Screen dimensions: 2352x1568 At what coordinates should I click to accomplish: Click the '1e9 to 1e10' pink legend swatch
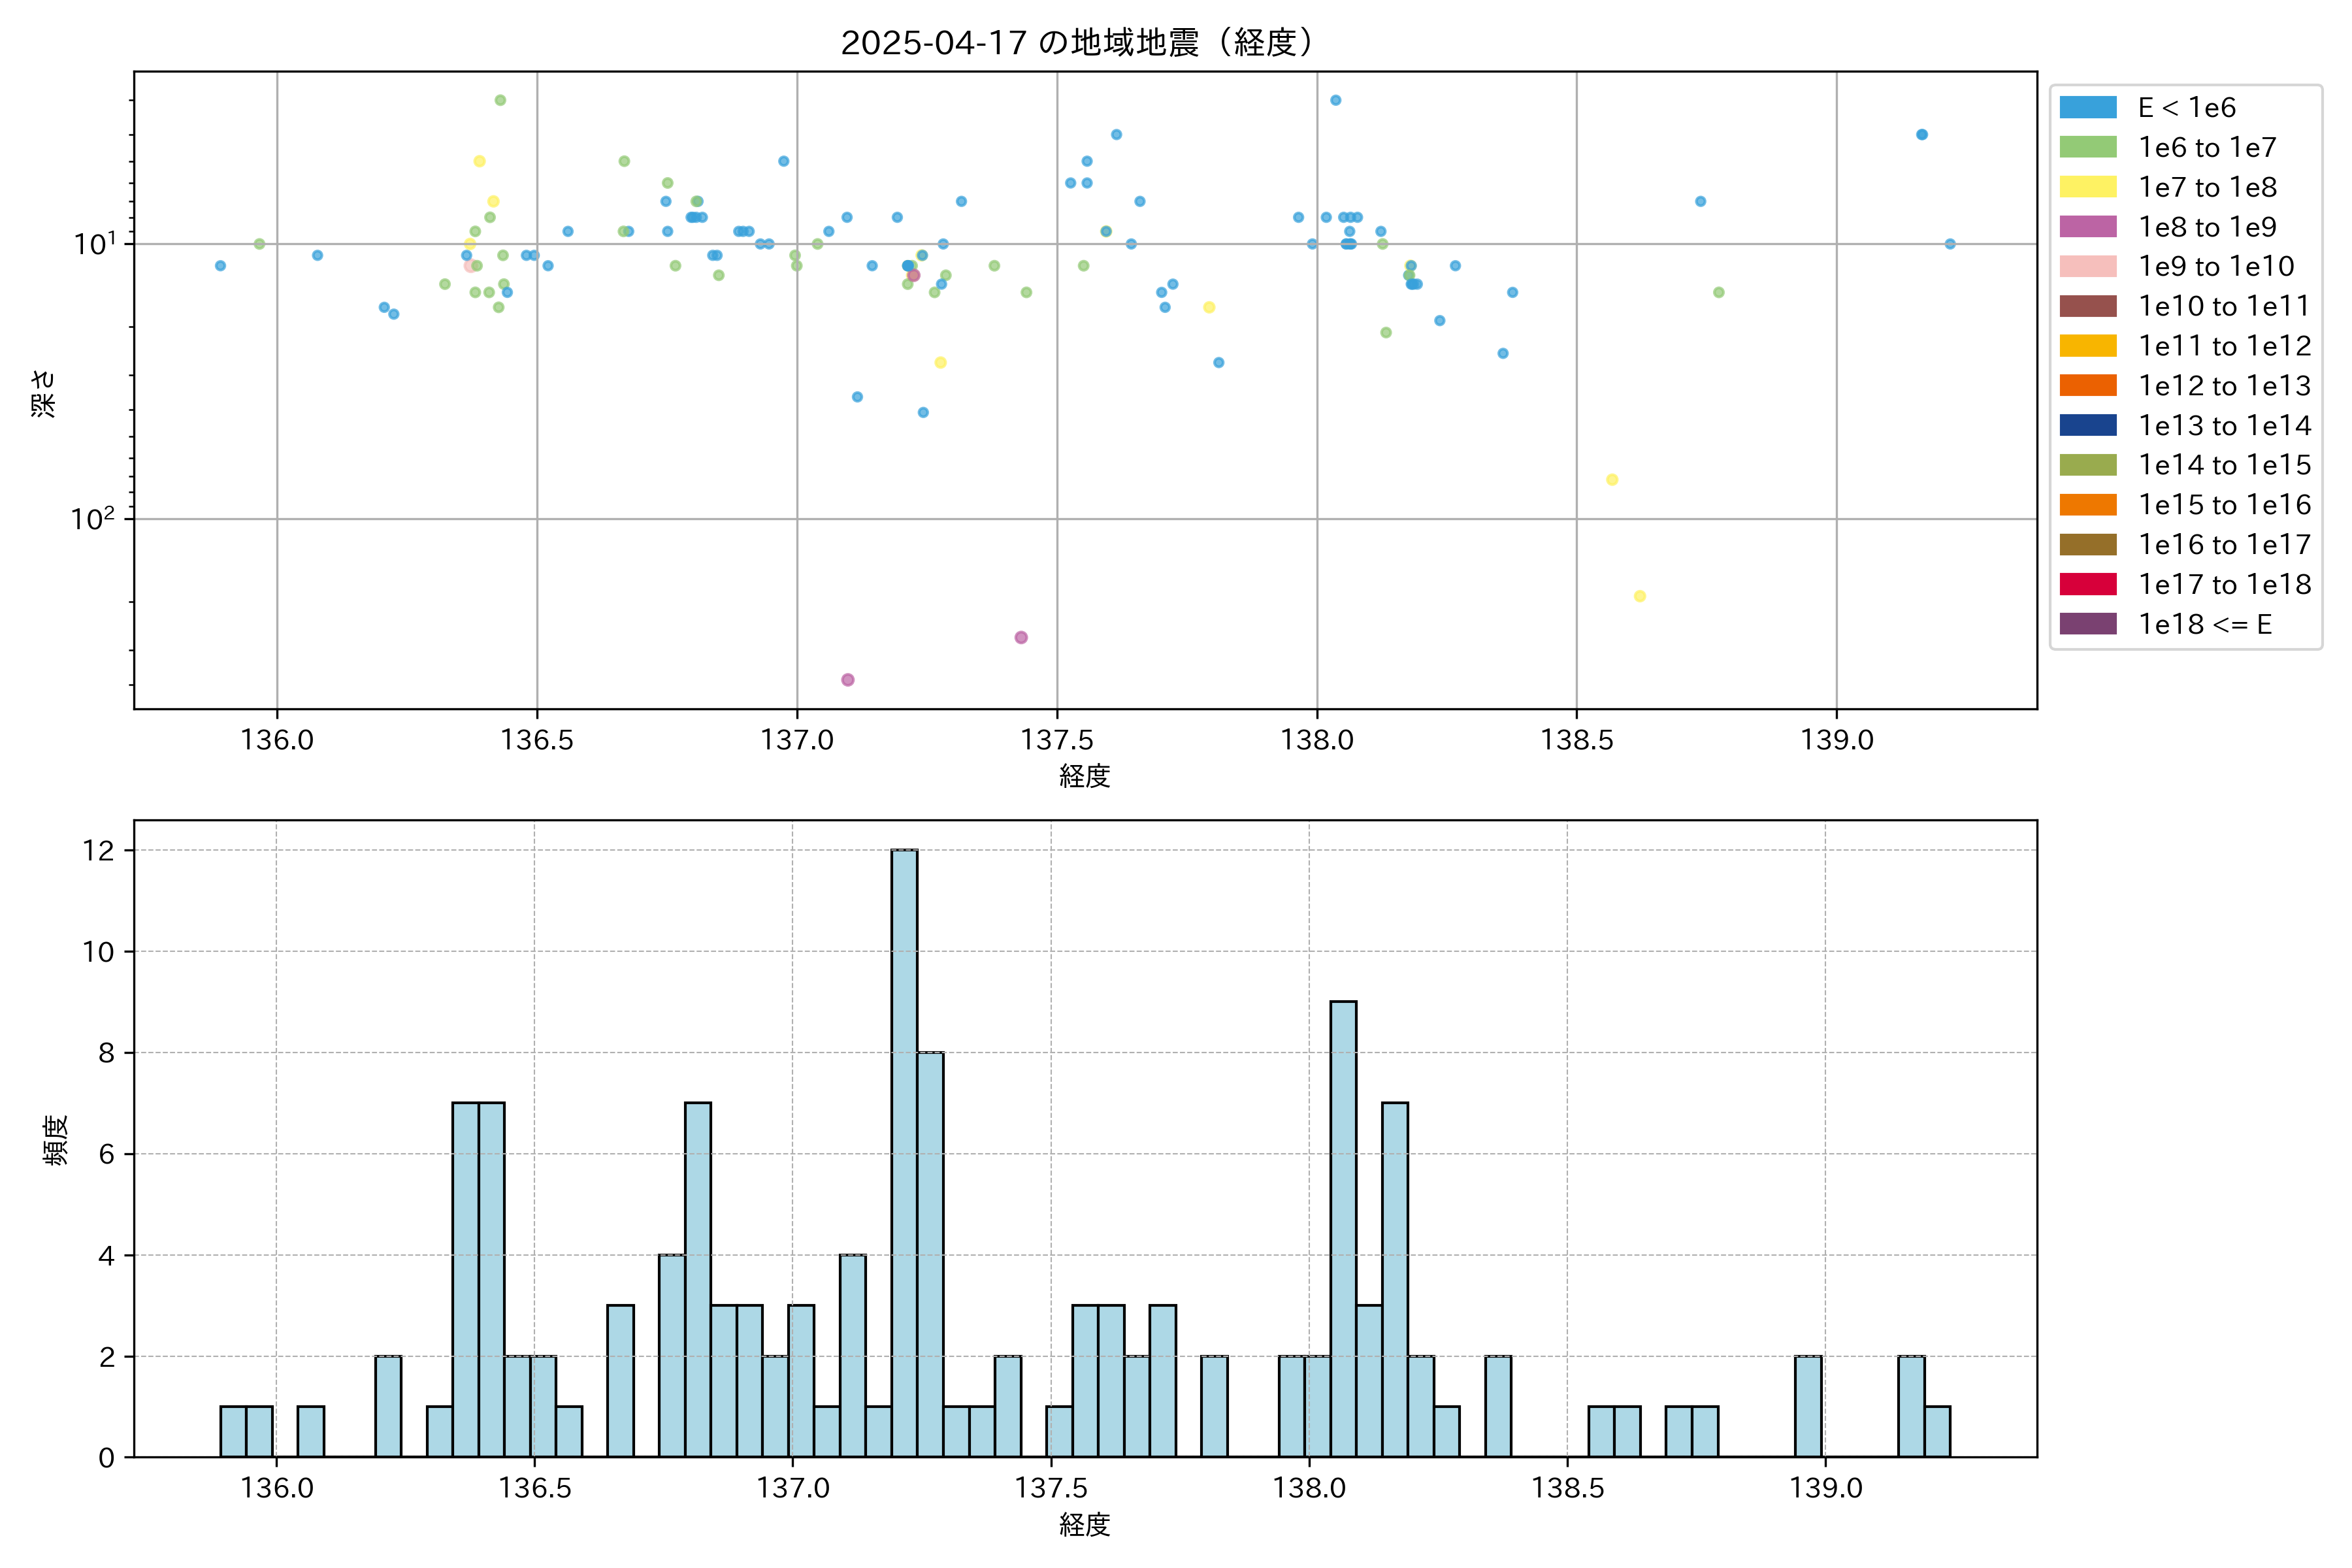pyautogui.click(x=2087, y=266)
